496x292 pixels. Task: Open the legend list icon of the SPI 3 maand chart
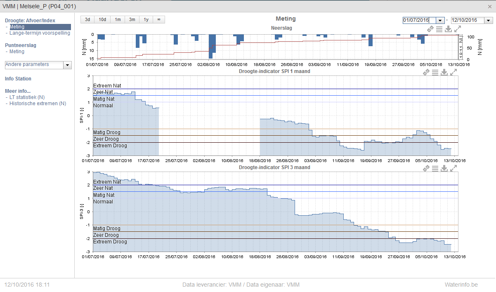pyautogui.click(x=435, y=168)
